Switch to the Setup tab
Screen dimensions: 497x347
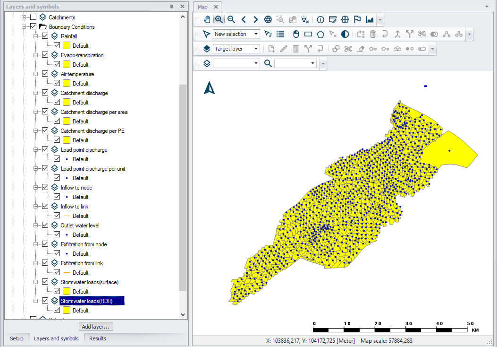(17, 338)
